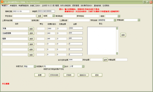Expand the 性别 dropdown
153x92 pixels.
54,16
